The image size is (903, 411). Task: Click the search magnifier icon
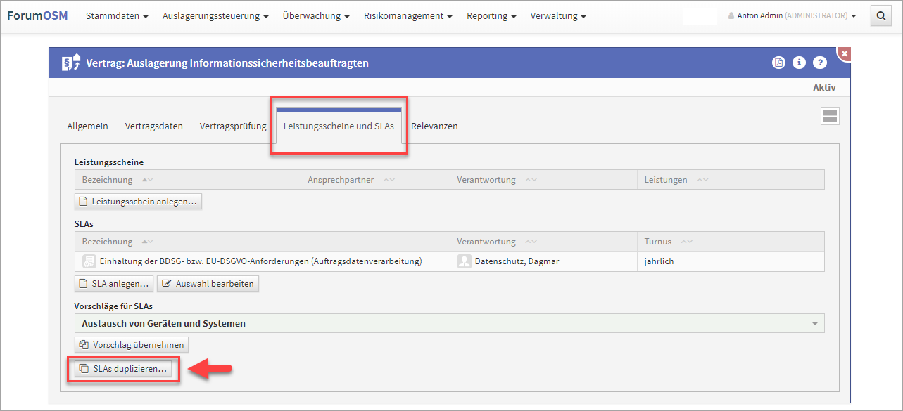[x=880, y=15]
